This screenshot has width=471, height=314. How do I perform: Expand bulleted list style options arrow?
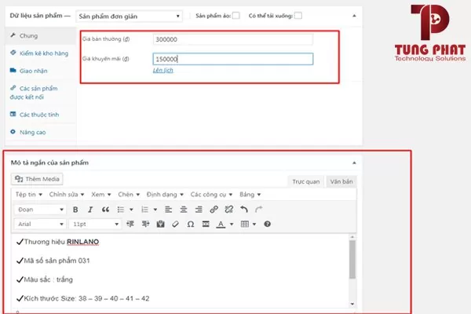131,210
